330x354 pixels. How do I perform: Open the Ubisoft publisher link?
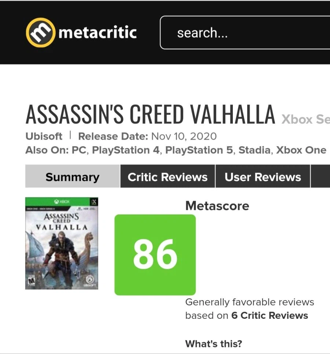[44, 136]
